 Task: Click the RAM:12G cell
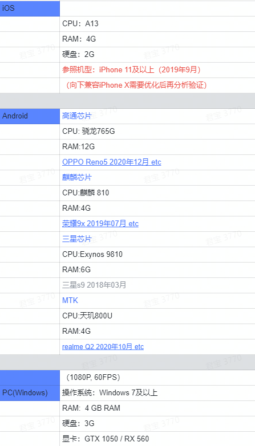click(157, 147)
